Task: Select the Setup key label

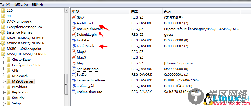Action: [x=16, y=103]
